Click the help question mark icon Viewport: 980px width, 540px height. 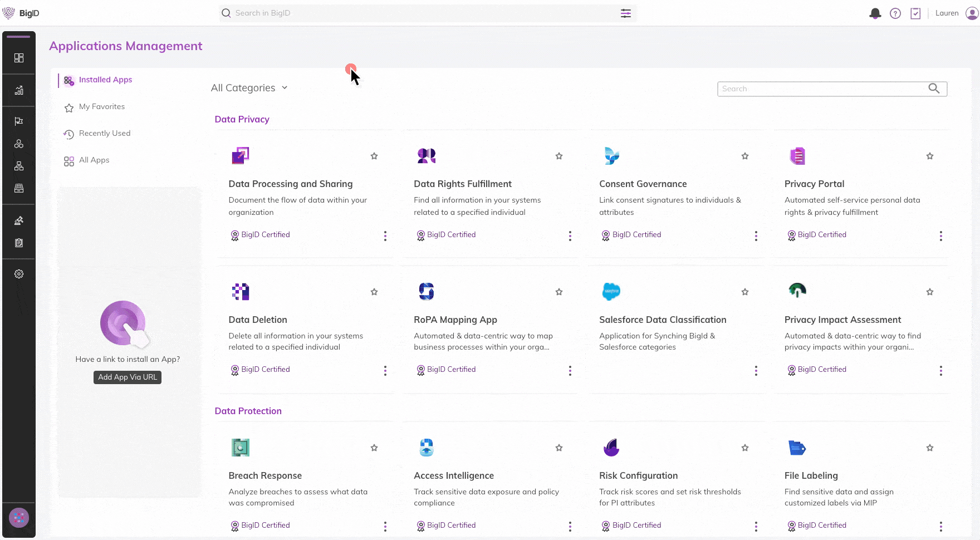(896, 13)
